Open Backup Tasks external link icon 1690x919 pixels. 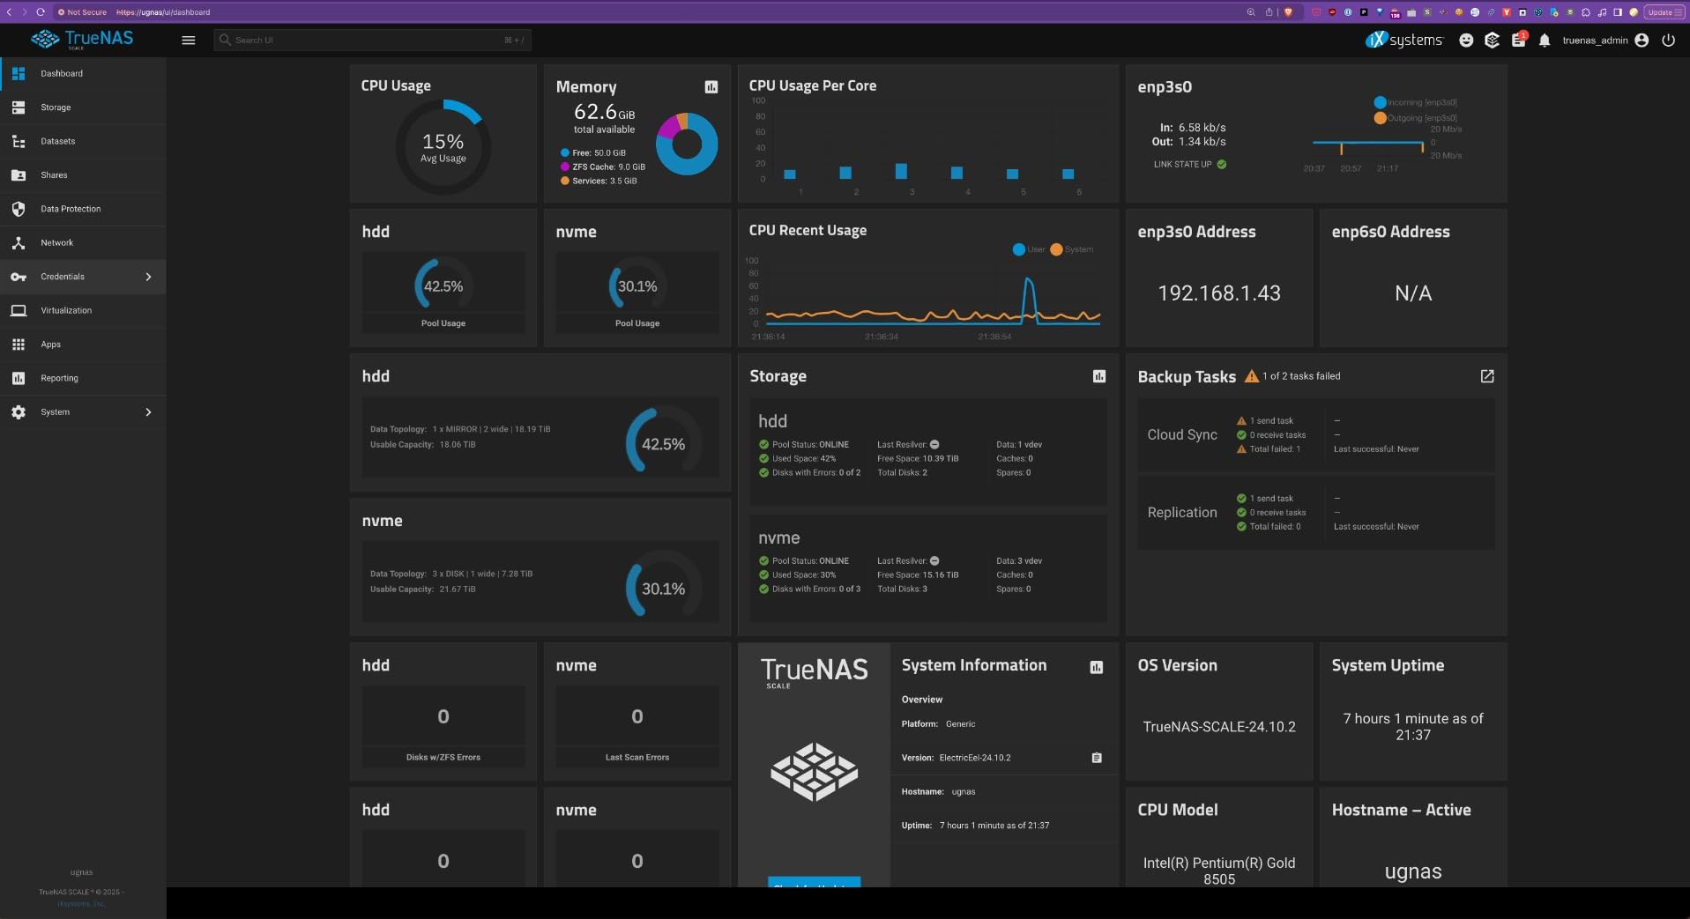point(1487,376)
